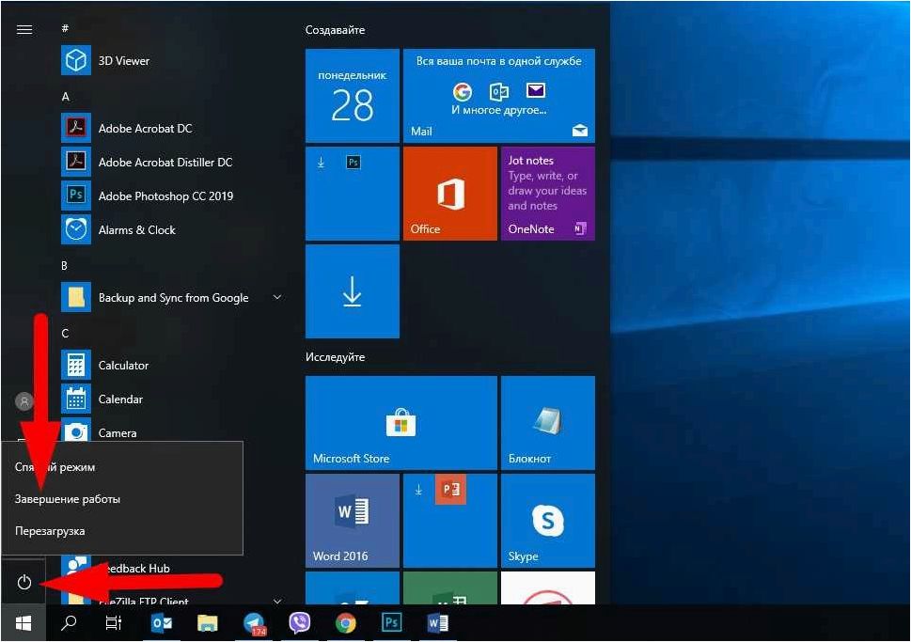Open the 3D Viewer app
Viewport: 911px width, 642px height.
[x=174, y=60]
